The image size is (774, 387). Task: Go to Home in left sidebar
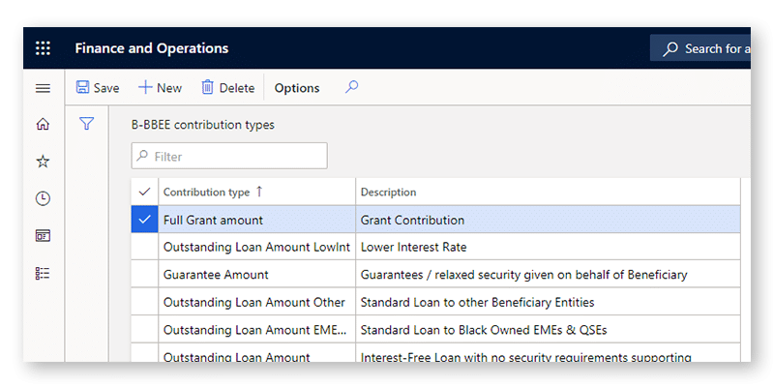[x=43, y=124]
